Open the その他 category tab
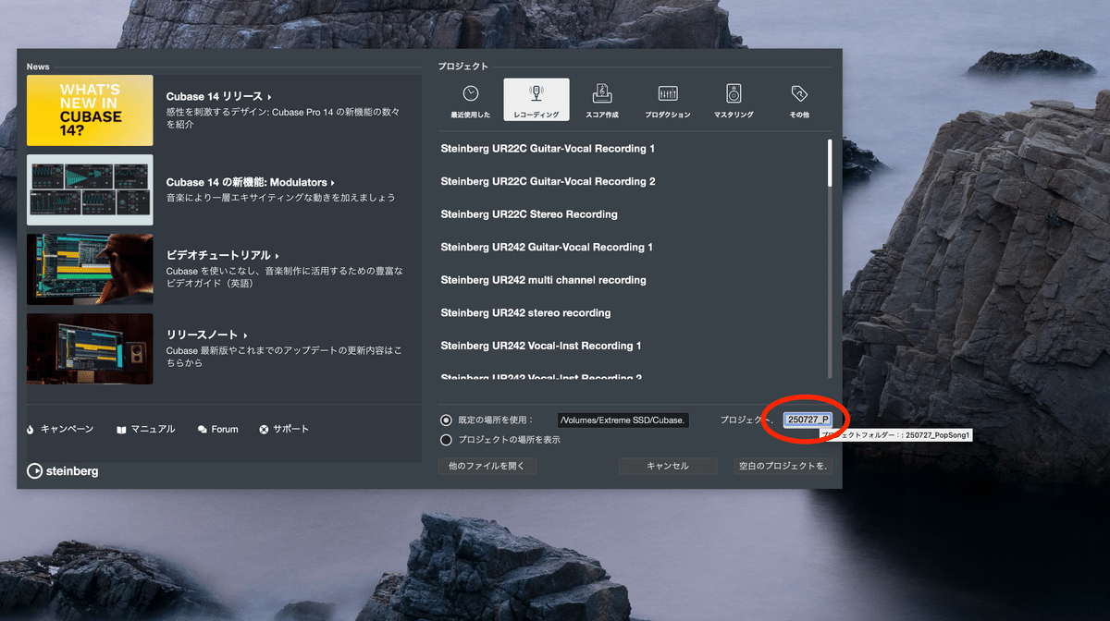 point(799,101)
